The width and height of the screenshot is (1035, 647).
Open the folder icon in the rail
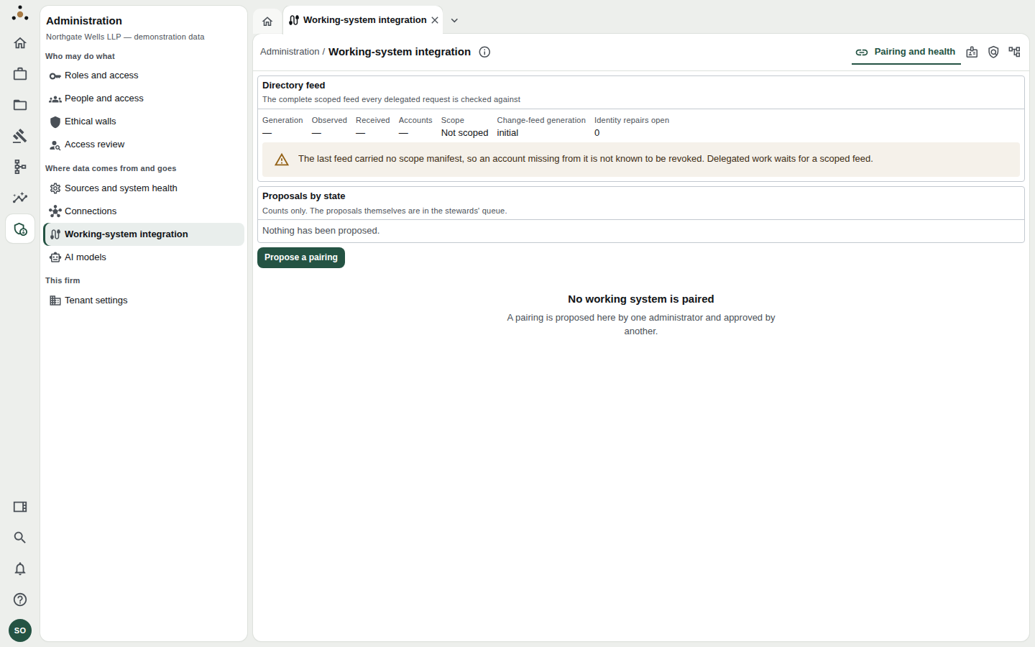[20, 105]
